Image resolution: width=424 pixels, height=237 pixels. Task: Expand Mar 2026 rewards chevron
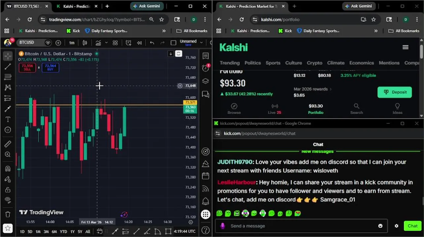(331, 89)
